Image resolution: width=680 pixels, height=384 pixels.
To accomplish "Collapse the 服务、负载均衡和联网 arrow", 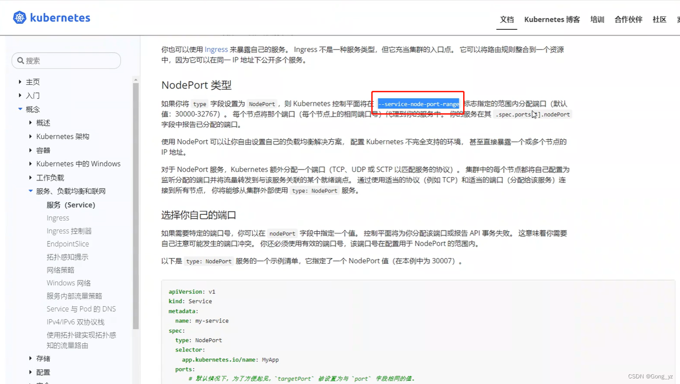I will click(x=30, y=191).
